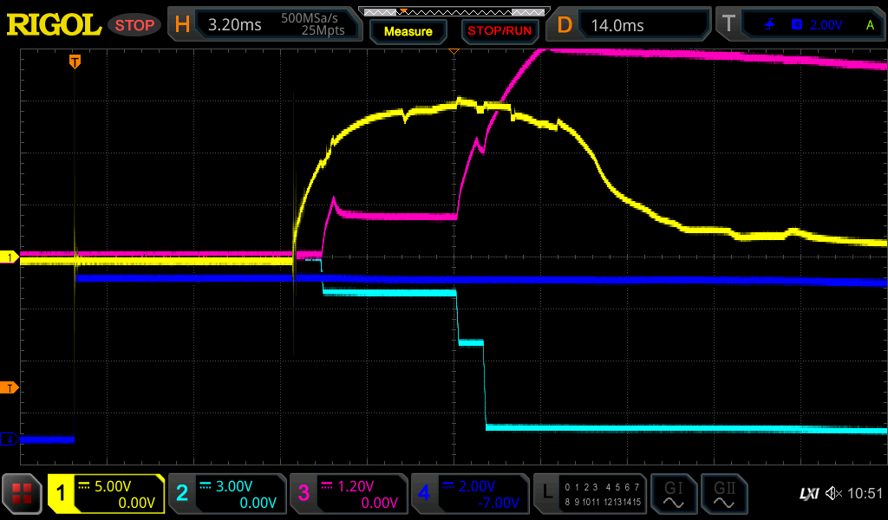The height and width of the screenshot is (520, 888).
Task: Click the red STOP status indicator
Action: tap(134, 25)
